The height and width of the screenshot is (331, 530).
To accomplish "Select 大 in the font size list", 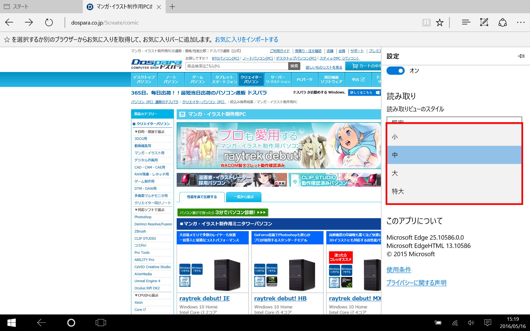I will pos(454,173).
